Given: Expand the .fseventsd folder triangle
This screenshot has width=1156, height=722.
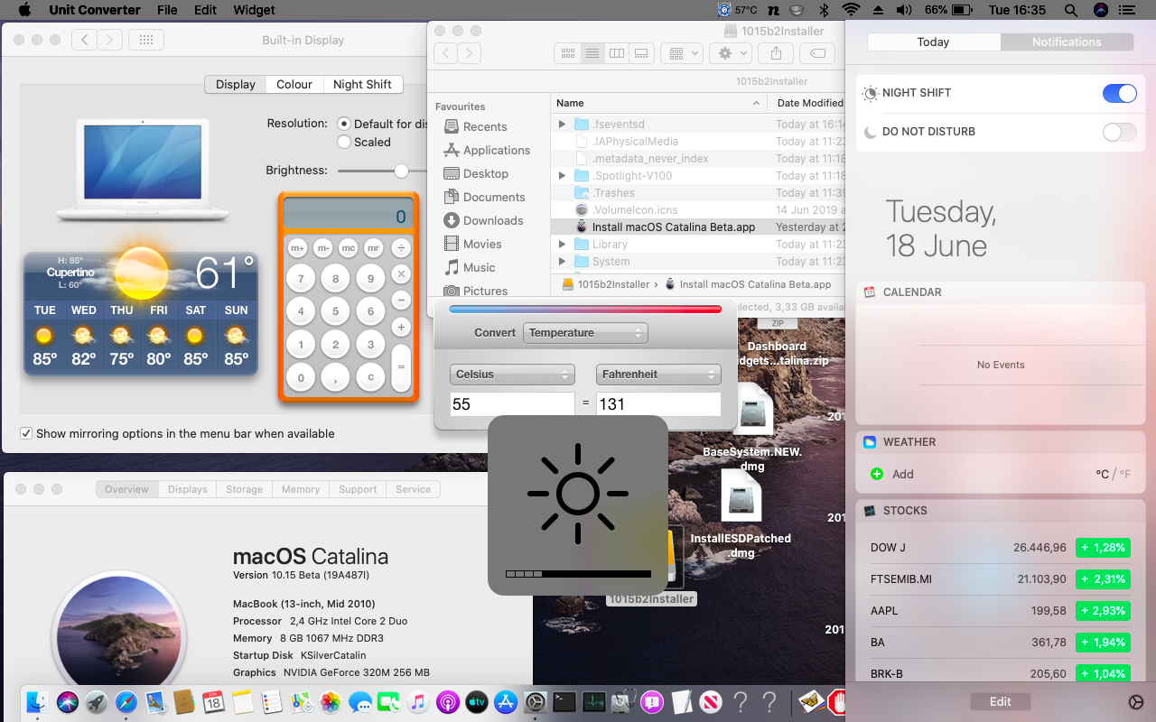Looking at the screenshot, I should 562,125.
